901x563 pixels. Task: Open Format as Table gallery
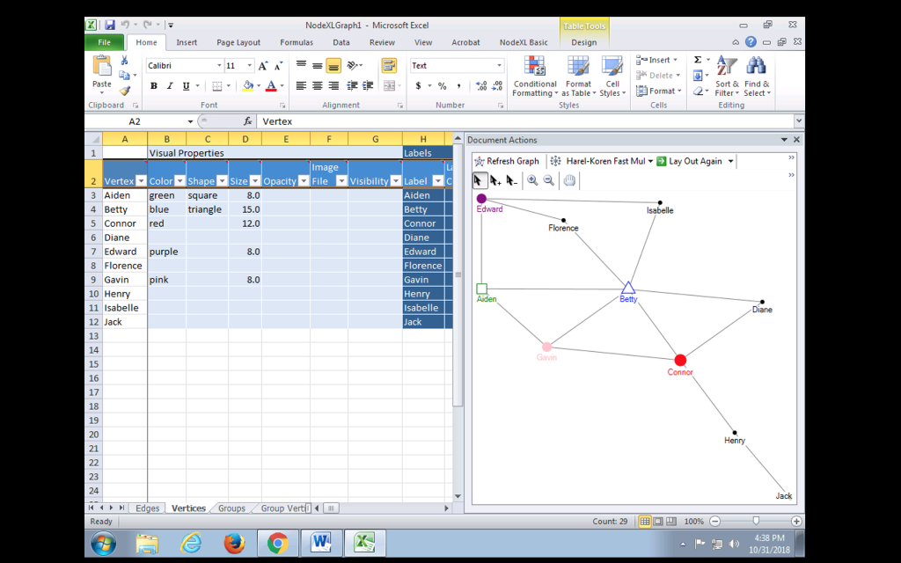point(578,77)
